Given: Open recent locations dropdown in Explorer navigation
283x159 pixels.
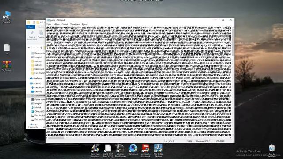Looking at the screenshot, I should [38, 48].
